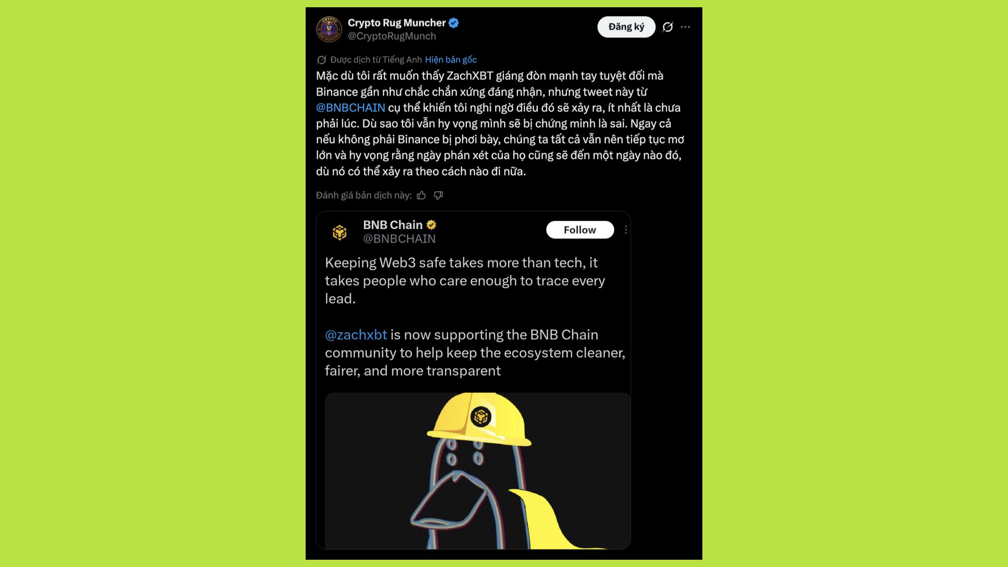Click the blue verified badge of Crypto Rug Muncher
This screenshot has height=567, width=1008.
[x=454, y=23]
